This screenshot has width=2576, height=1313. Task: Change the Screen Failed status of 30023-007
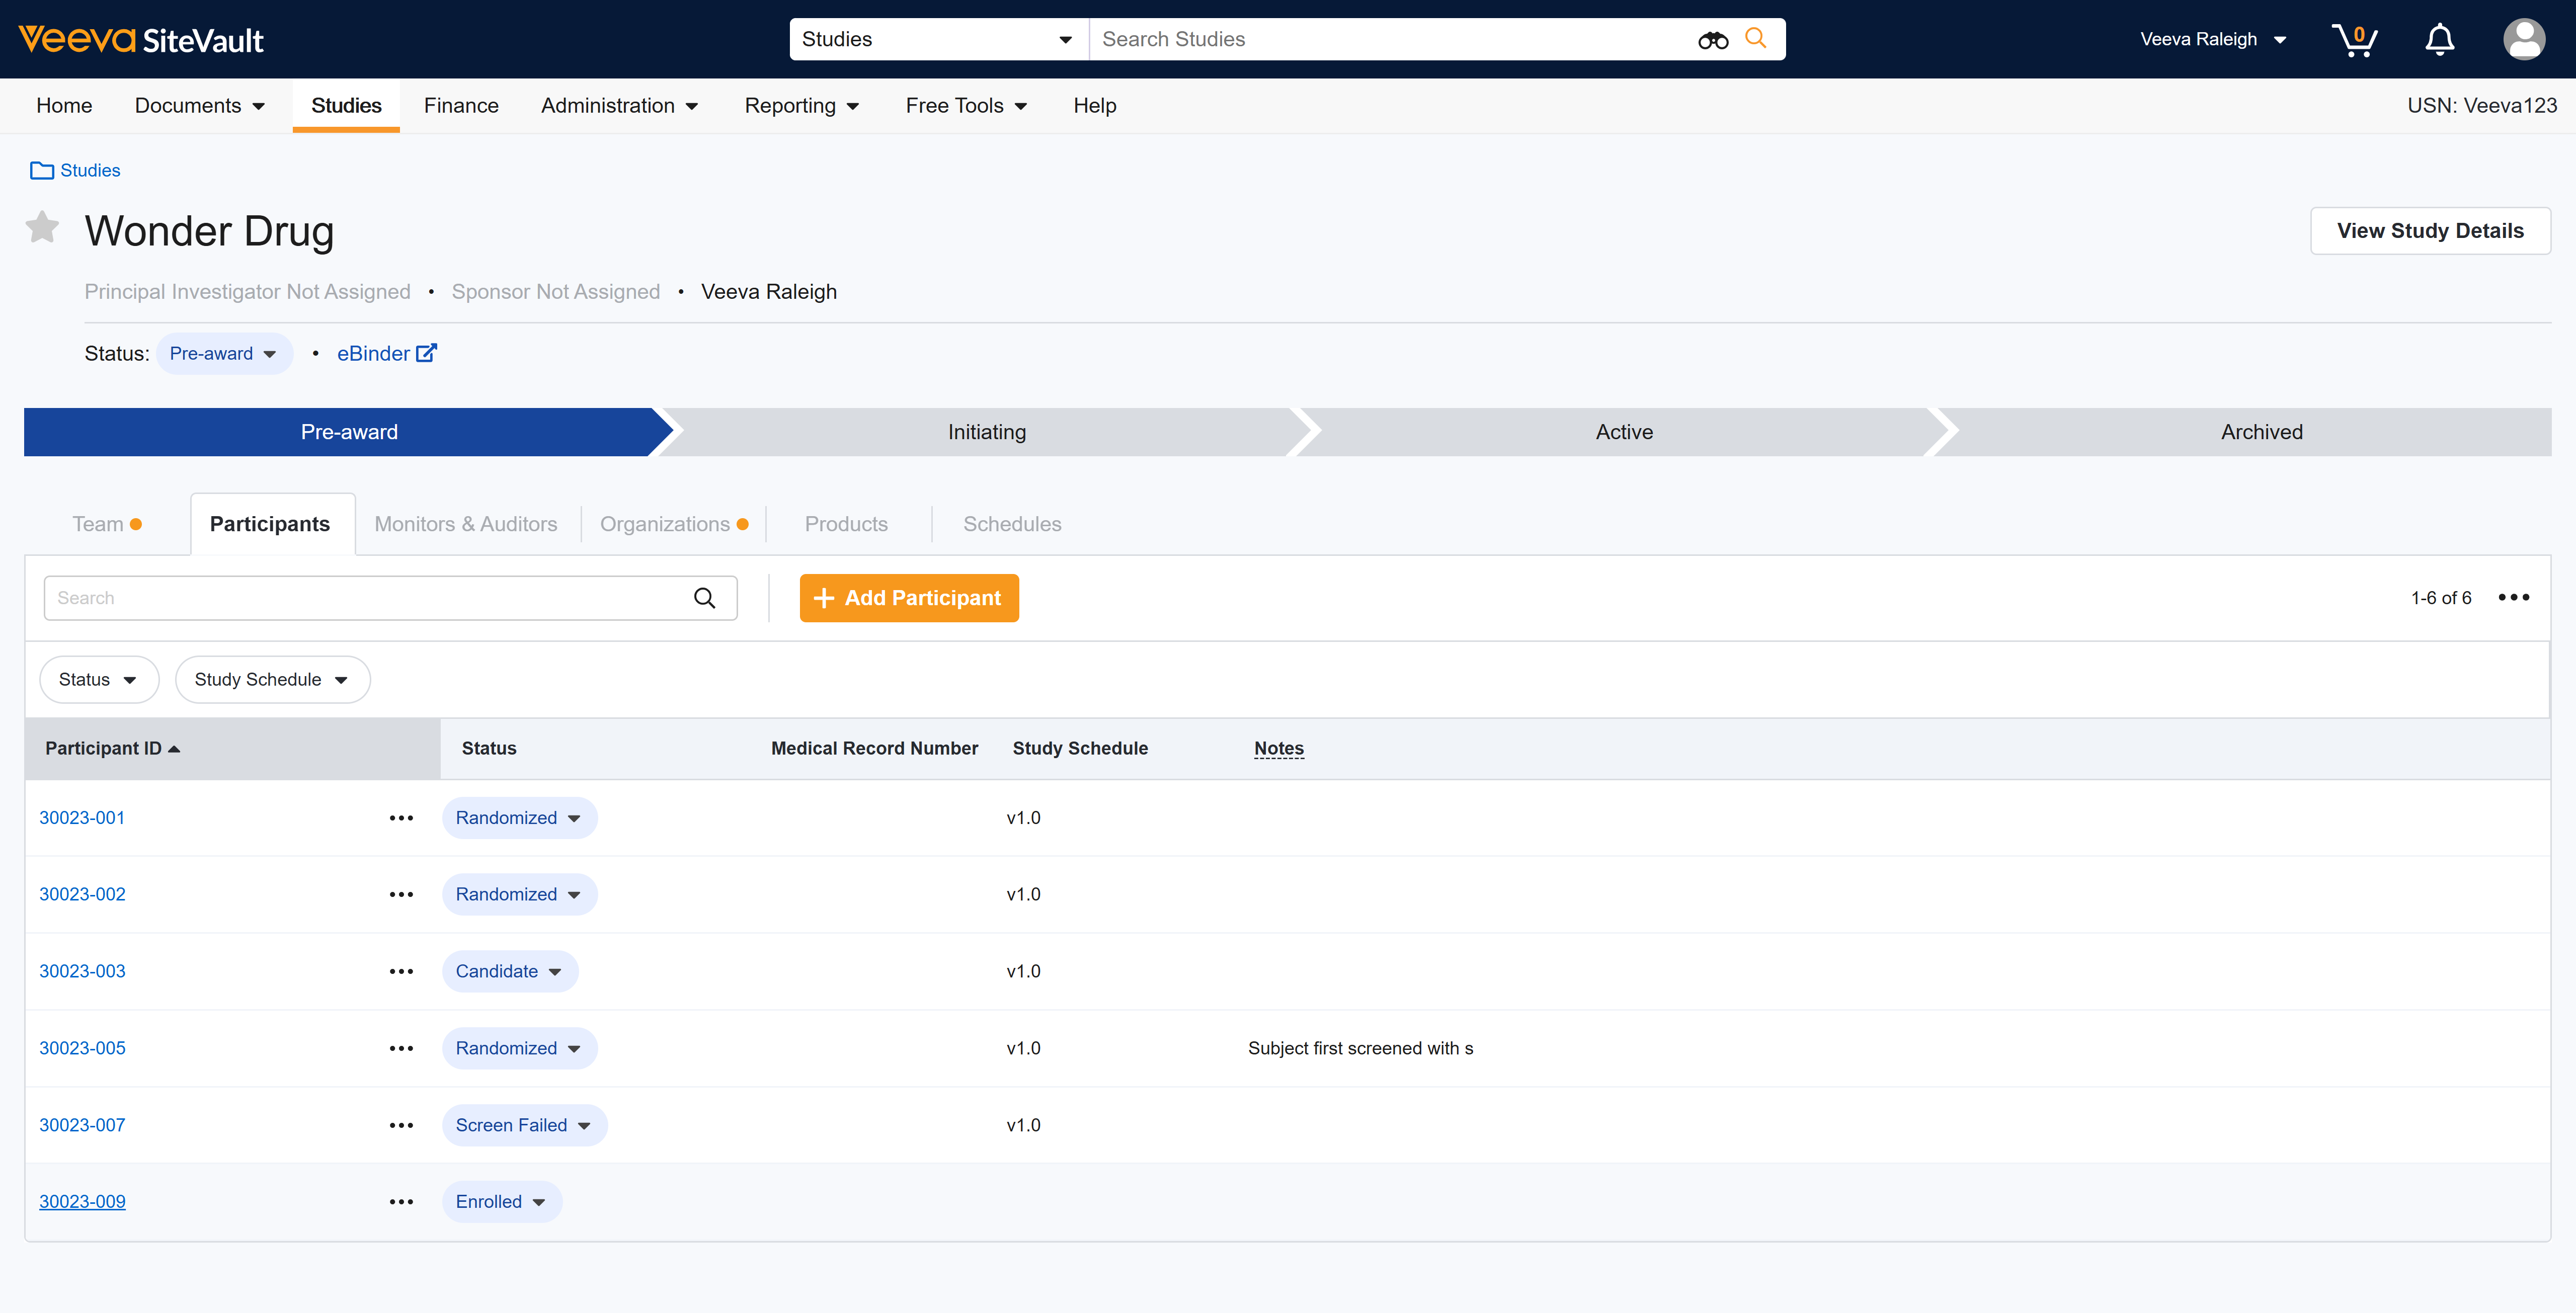point(523,1125)
